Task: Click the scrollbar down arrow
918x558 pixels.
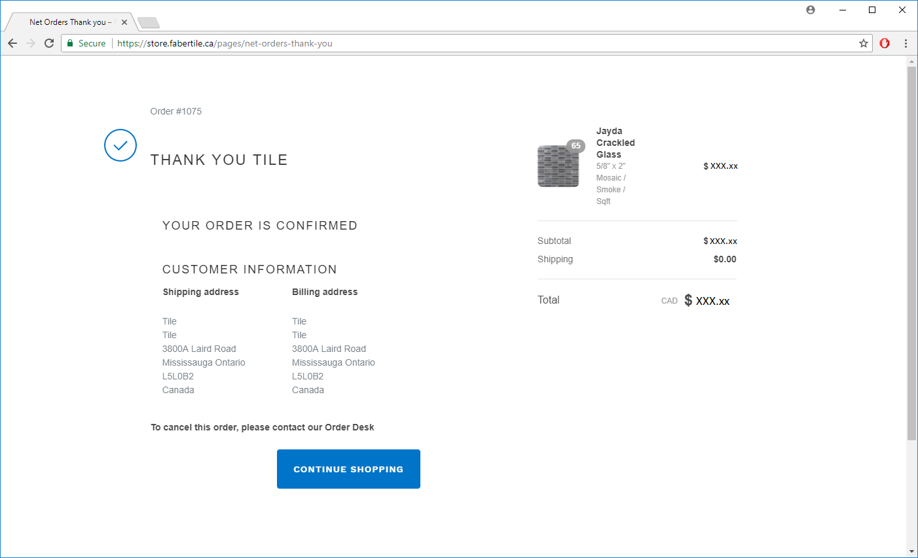Action: [x=911, y=551]
